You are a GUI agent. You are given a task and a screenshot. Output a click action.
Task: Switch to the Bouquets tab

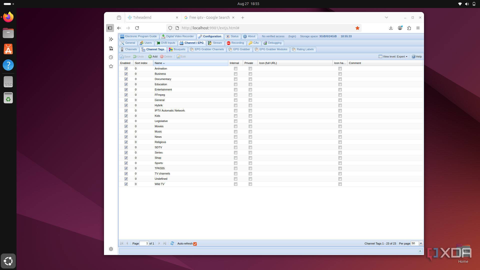pos(177,49)
